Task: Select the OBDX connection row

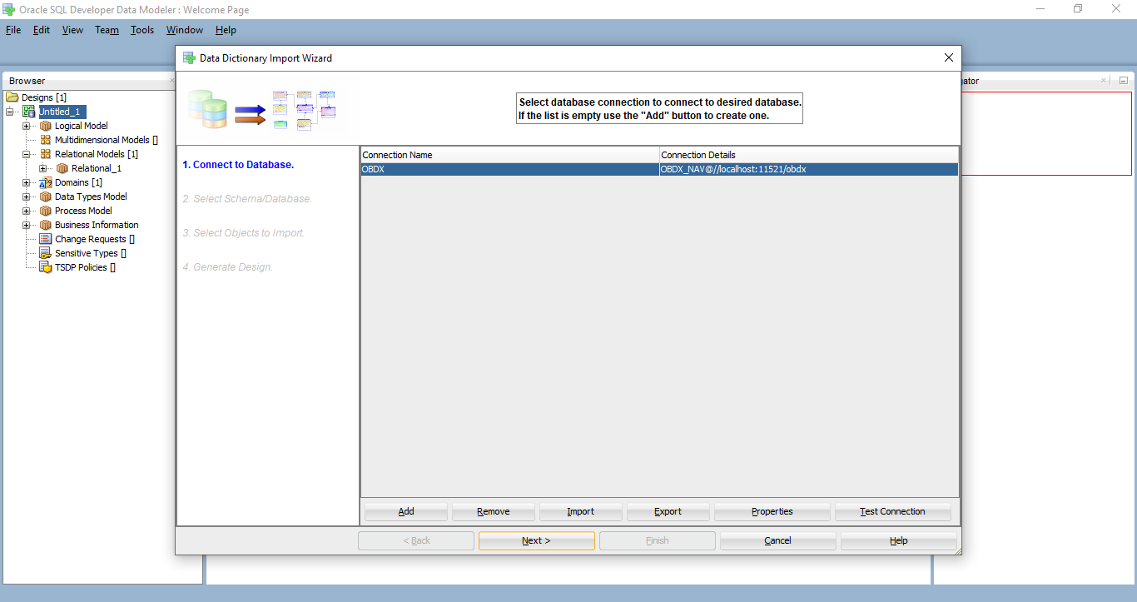Action: point(659,169)
